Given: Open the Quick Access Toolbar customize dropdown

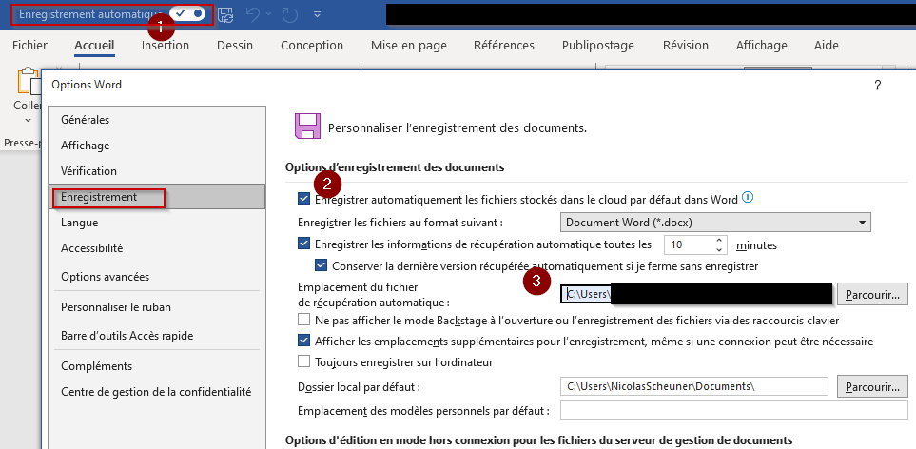Looking at the screenshot, I should pos(317,14).
